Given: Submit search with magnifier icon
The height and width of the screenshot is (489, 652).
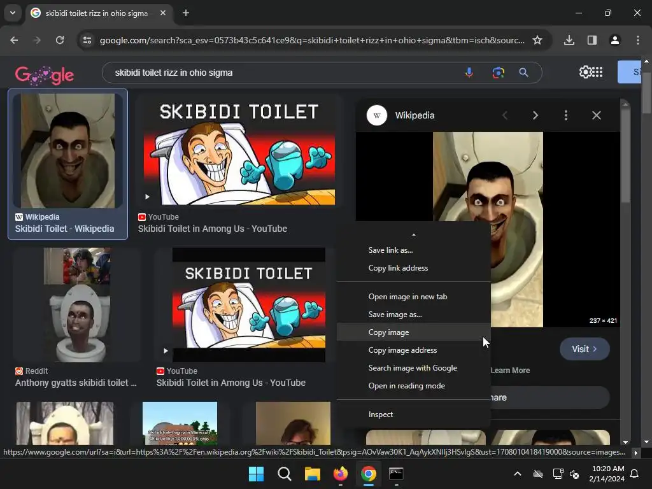Looking at the screenshot, I should click(x=523, y=73).
